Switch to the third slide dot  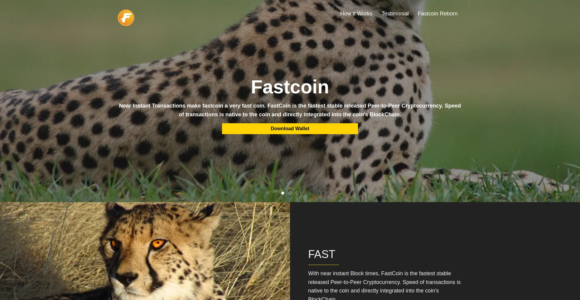(x=297, y=193)
